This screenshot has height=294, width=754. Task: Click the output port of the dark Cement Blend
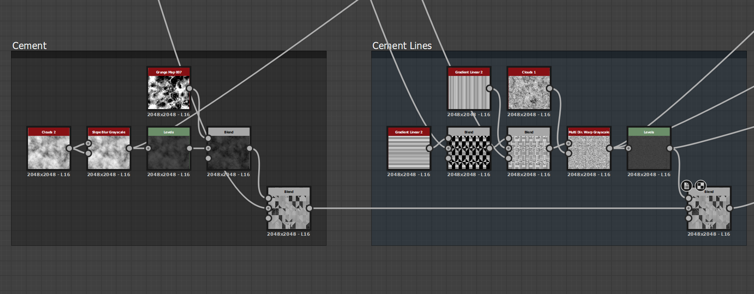249,149
